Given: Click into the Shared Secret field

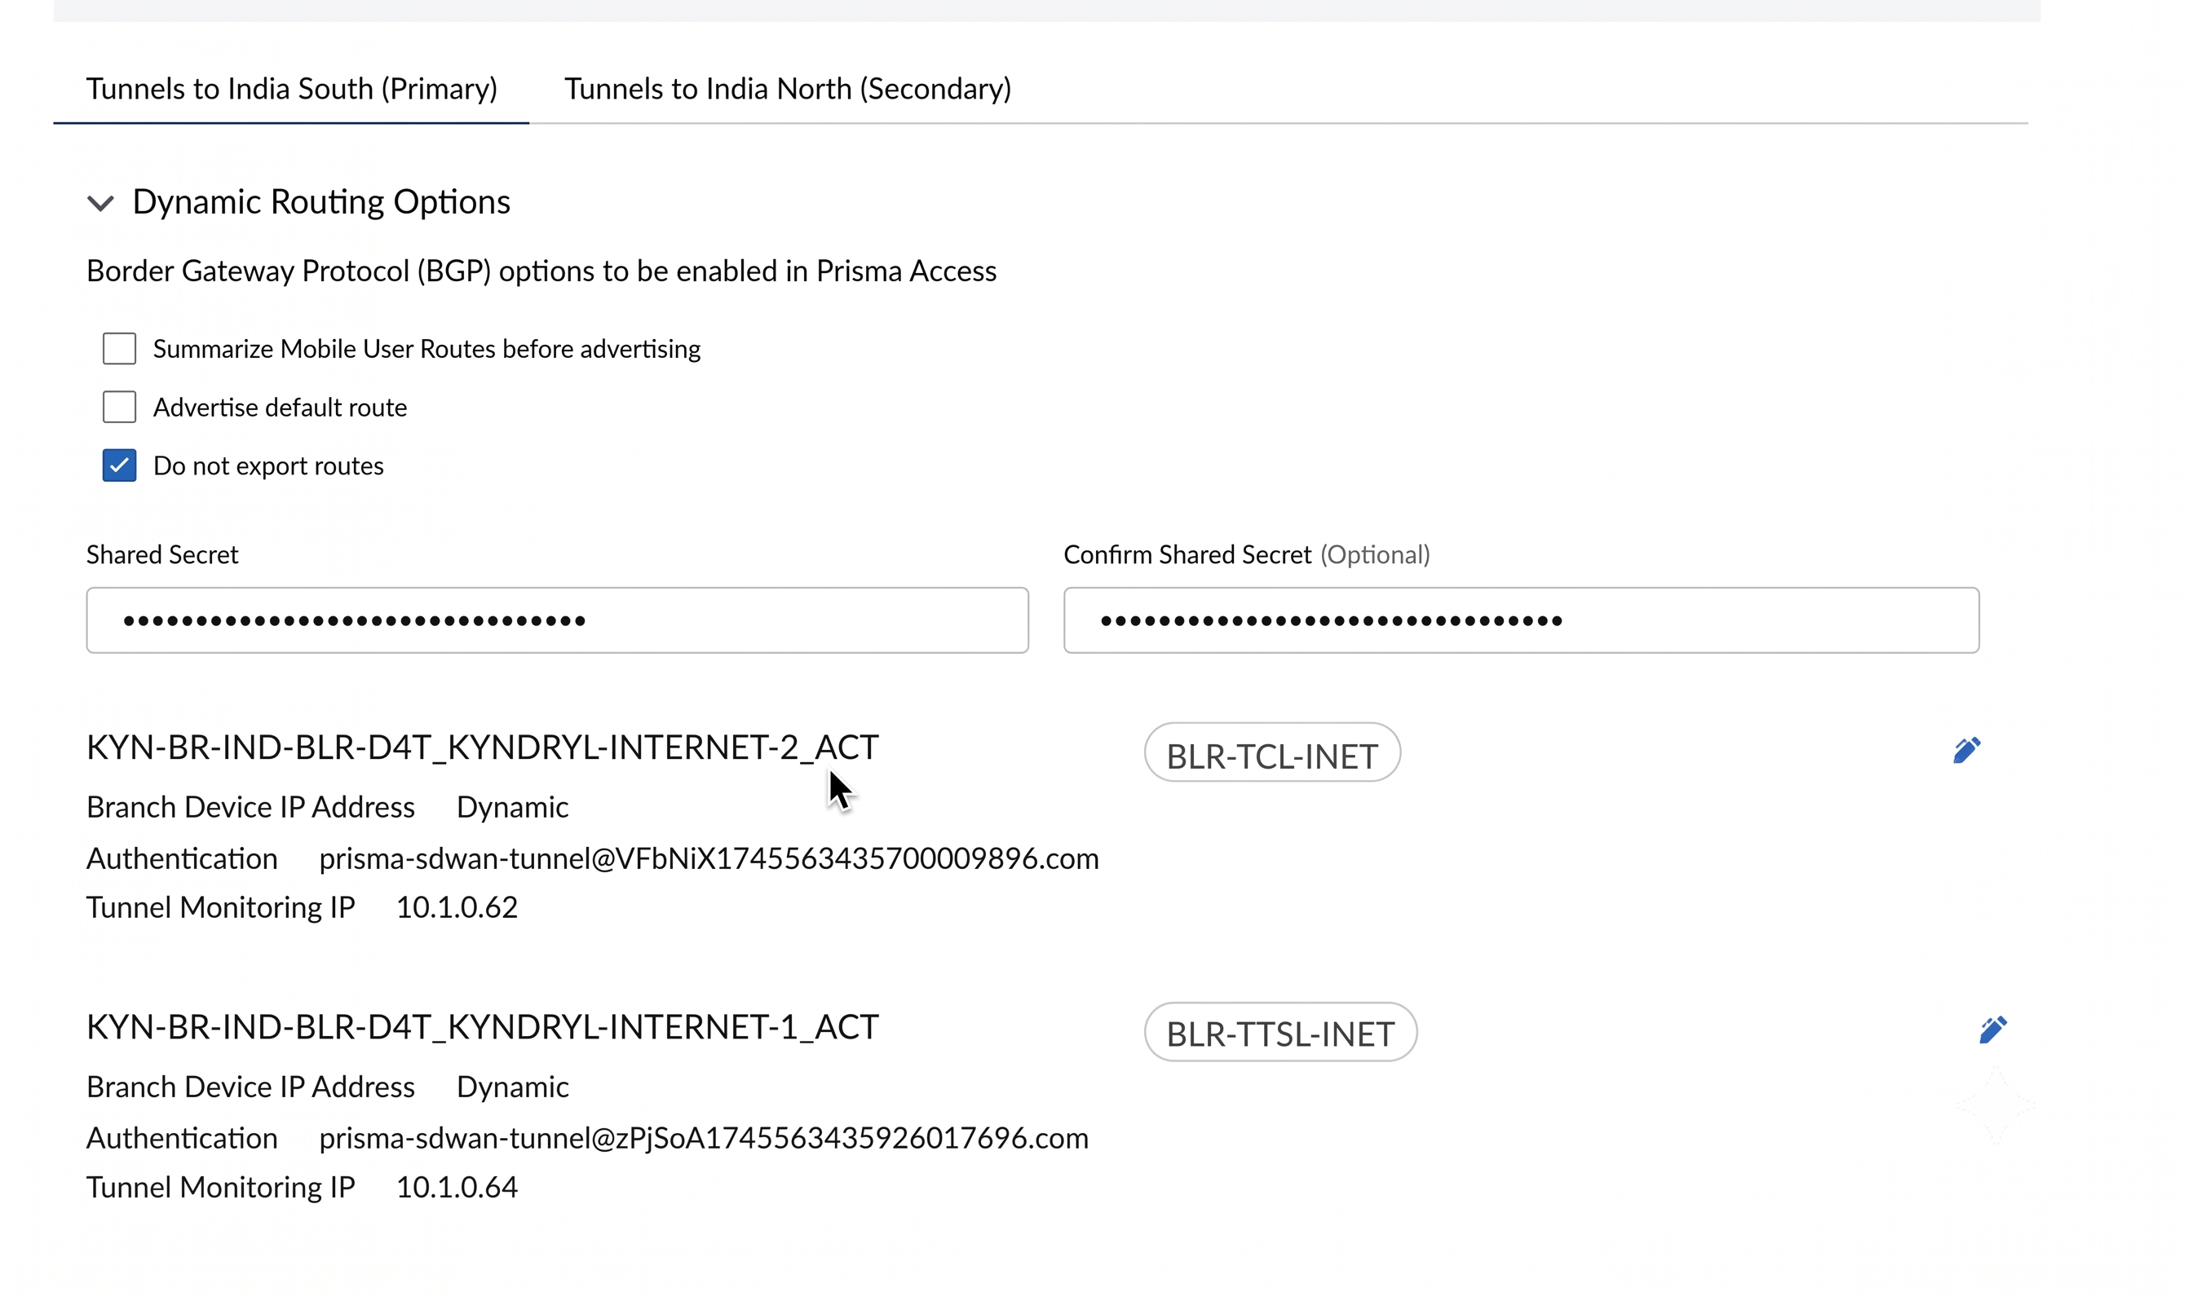Looking at the screenshot, I should pyautogui.click(x=557, y=620).
